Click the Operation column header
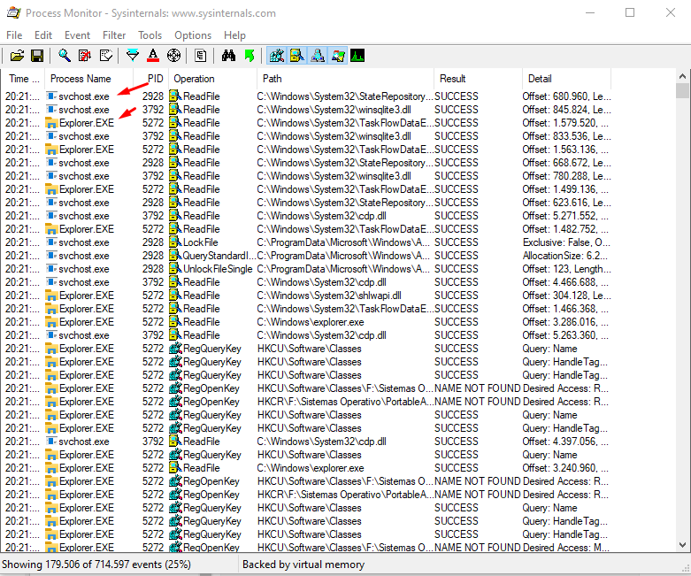The width and height of the screenshot is (691, 576). [x=213, y=79]
